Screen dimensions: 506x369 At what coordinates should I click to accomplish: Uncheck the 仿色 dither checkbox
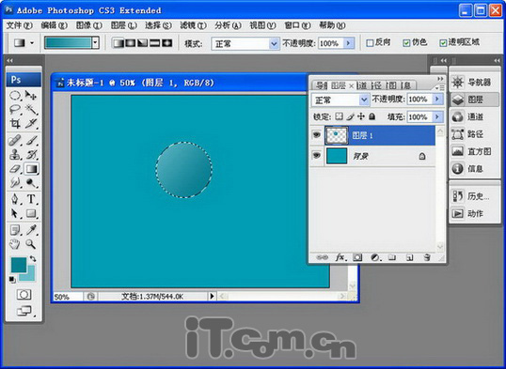tap(406, 43)
